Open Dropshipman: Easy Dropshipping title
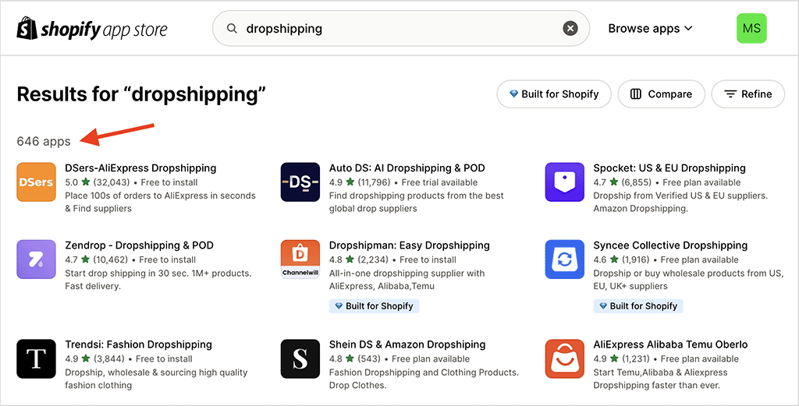The height and width of the screenshot is (406, 799). point(409,245)
